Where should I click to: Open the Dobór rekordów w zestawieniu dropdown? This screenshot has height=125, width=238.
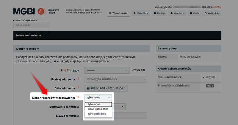pyautogui.click(x=98, y=98)
